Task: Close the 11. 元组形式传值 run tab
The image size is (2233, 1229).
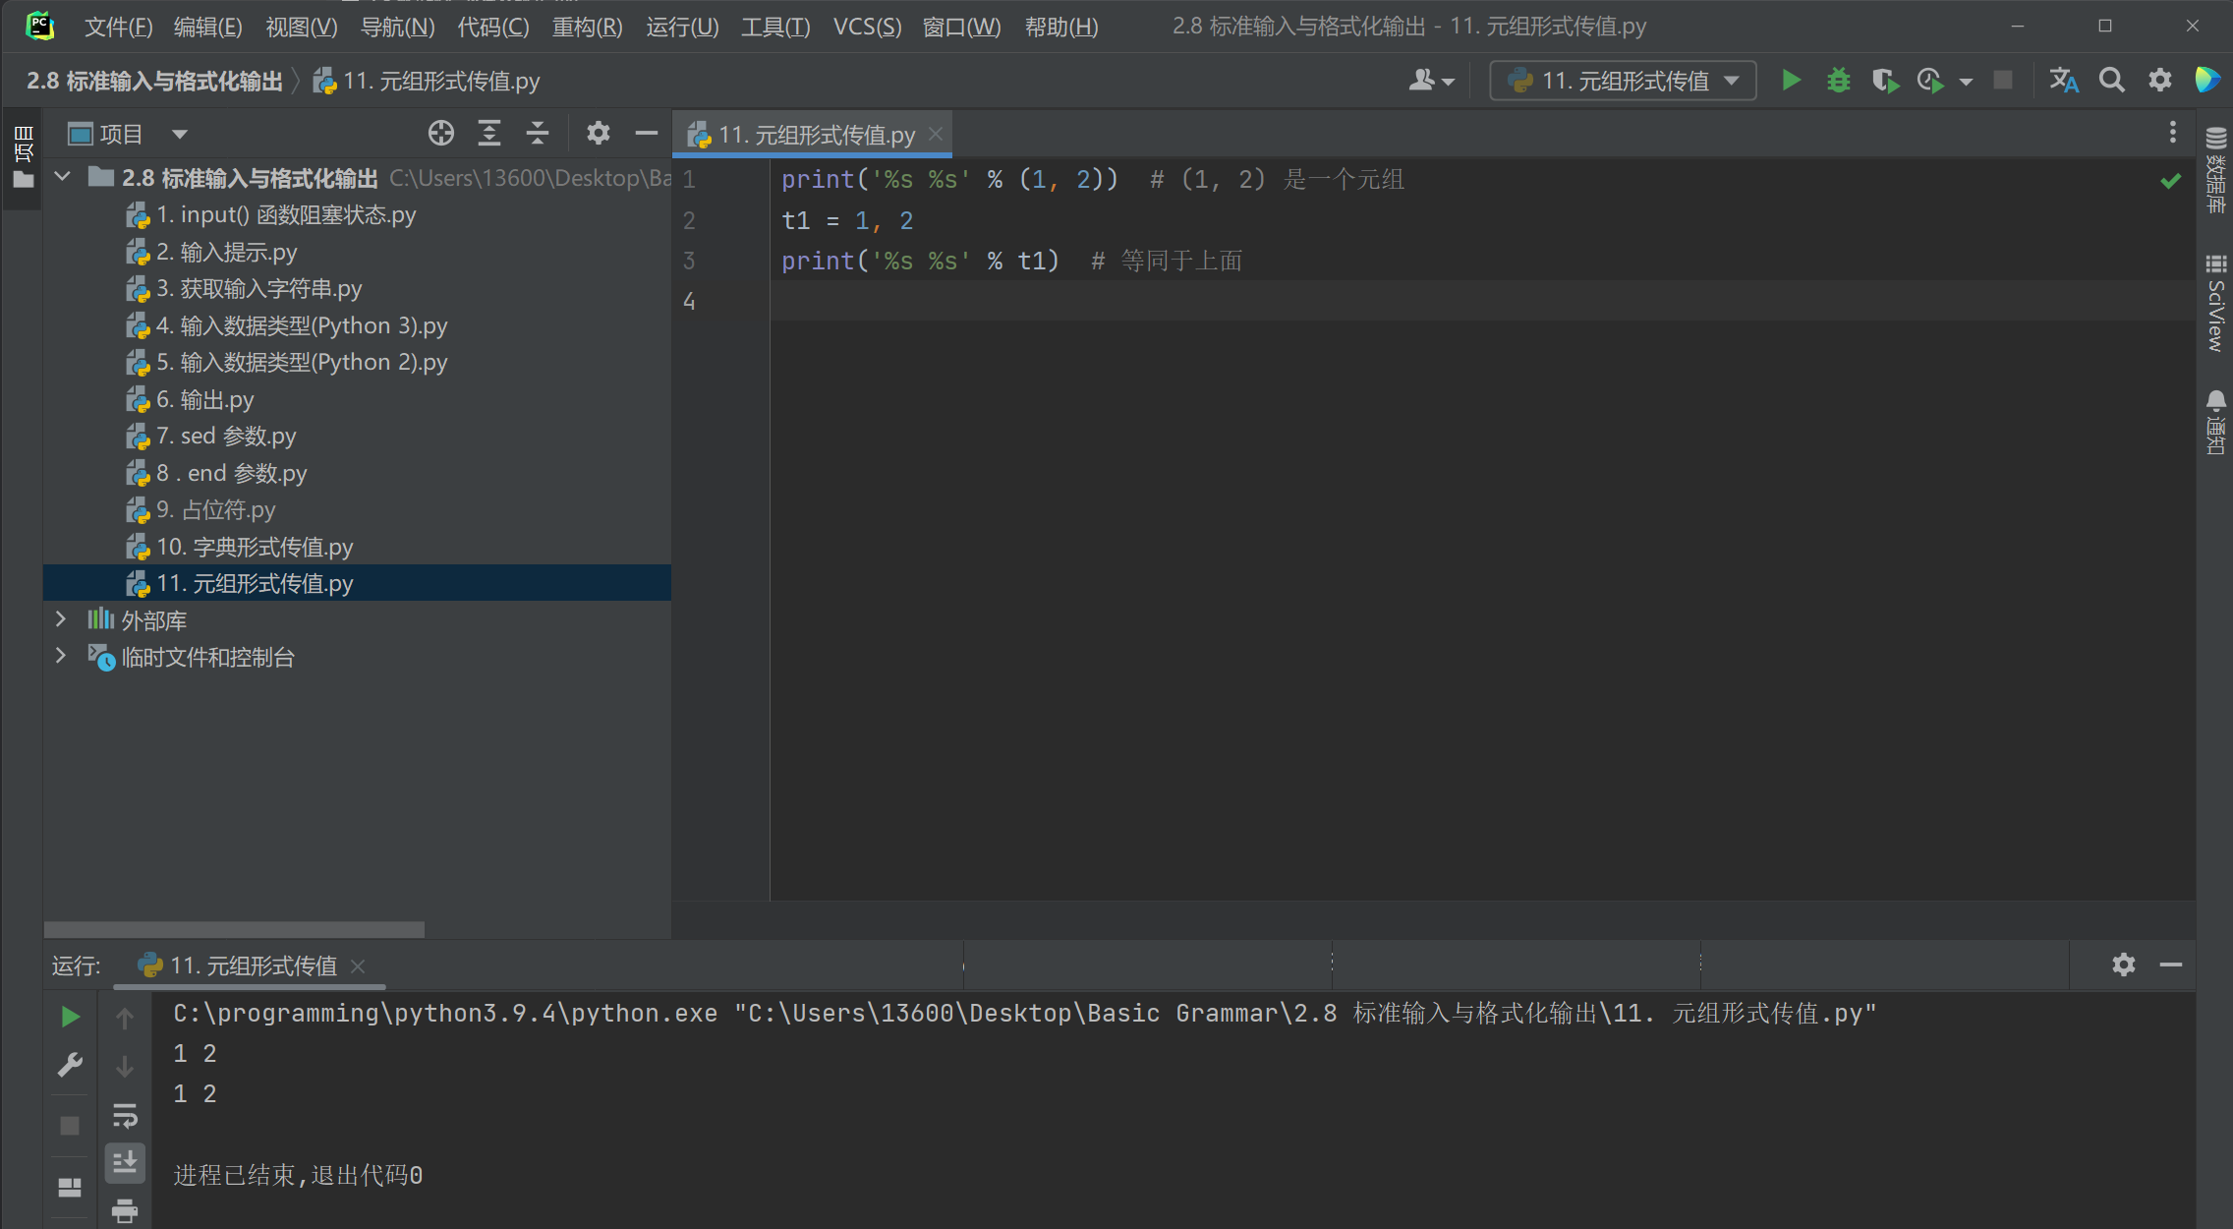Action: pyautogui.click(x=358, y=966)
